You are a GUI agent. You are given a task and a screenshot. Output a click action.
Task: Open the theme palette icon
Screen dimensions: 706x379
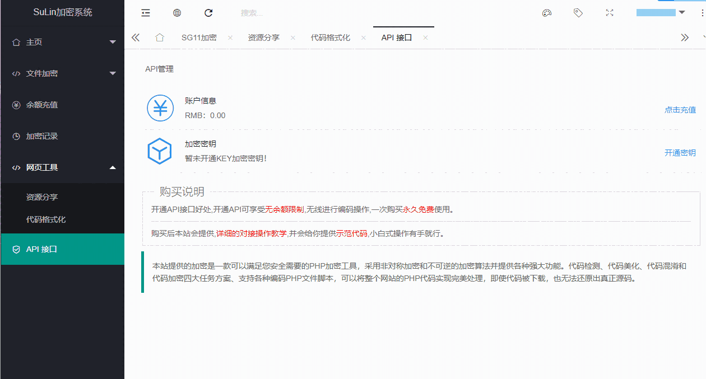pyautogui.click(x=547, y=13)
